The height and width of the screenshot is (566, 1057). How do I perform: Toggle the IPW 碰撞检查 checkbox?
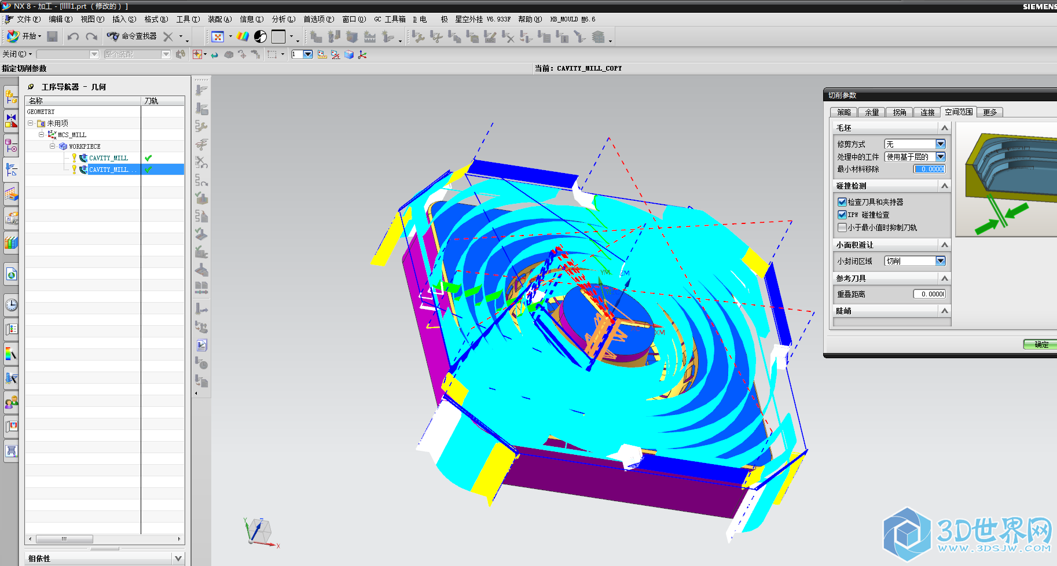(842, 215)
